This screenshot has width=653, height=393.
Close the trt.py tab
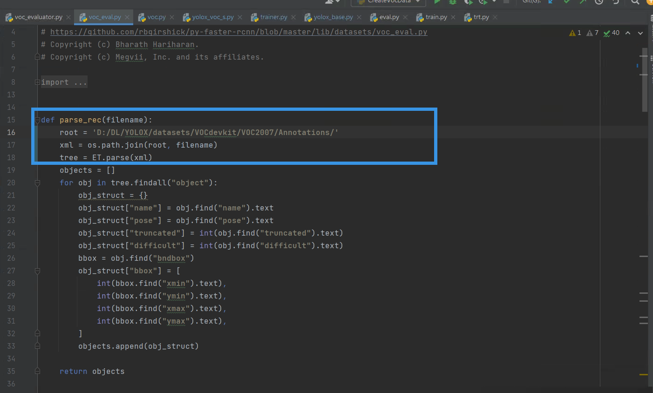coord(495,17)
